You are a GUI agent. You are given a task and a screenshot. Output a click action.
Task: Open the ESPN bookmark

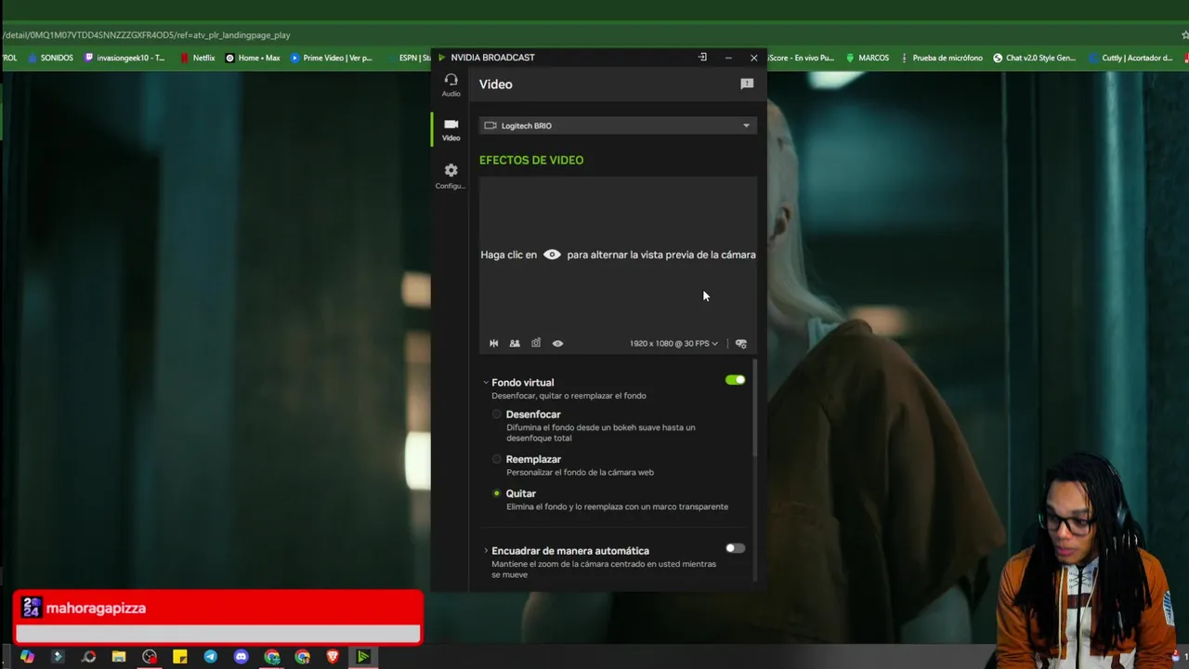coord(408,58)
